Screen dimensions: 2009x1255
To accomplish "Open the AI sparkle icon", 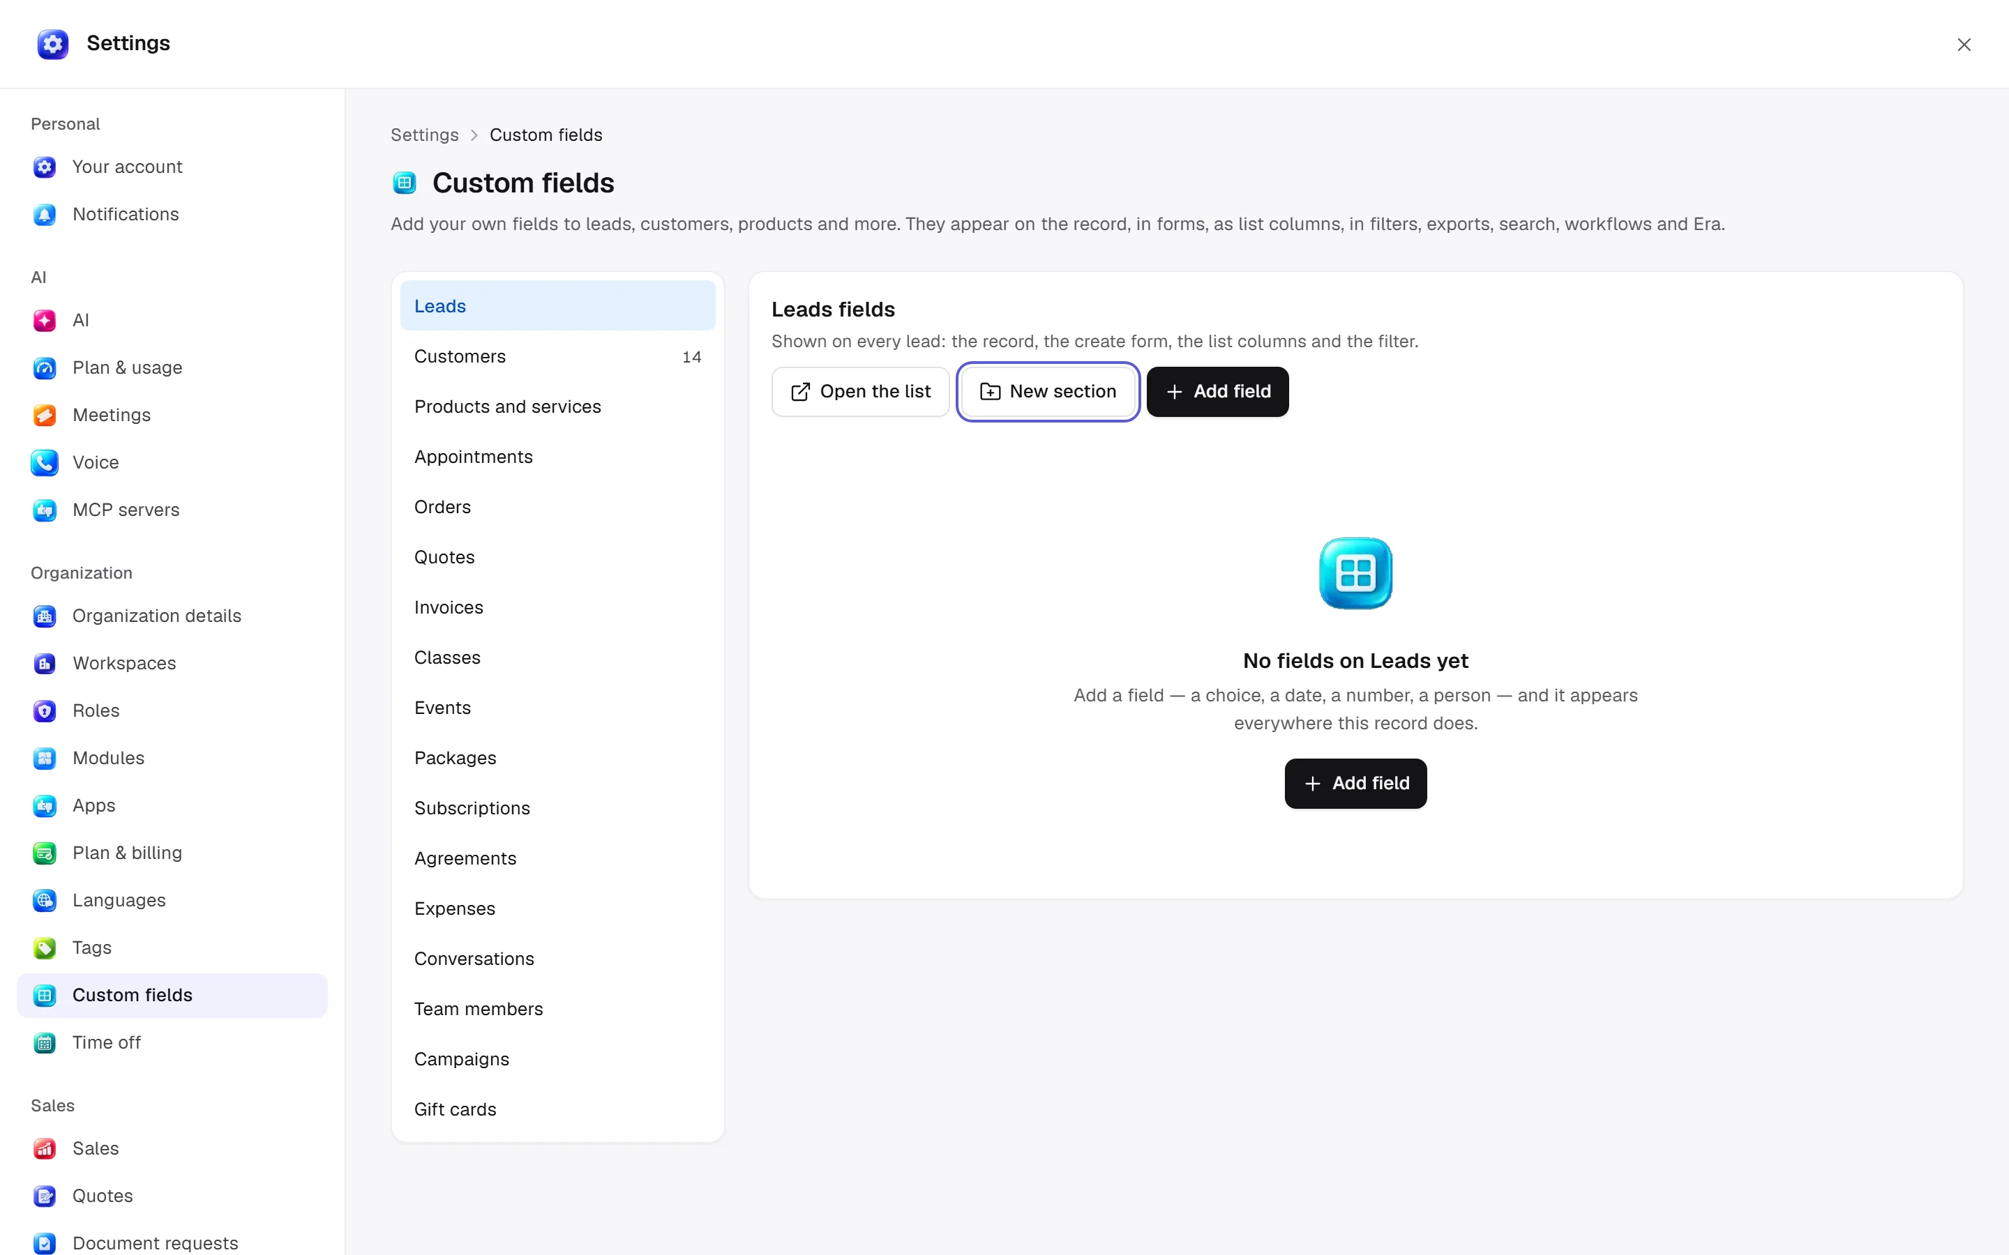I will 45,321.
